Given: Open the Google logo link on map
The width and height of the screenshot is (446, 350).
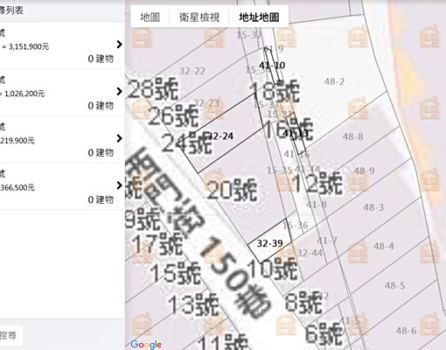Looking at the screenshot, I should (146, 345).
